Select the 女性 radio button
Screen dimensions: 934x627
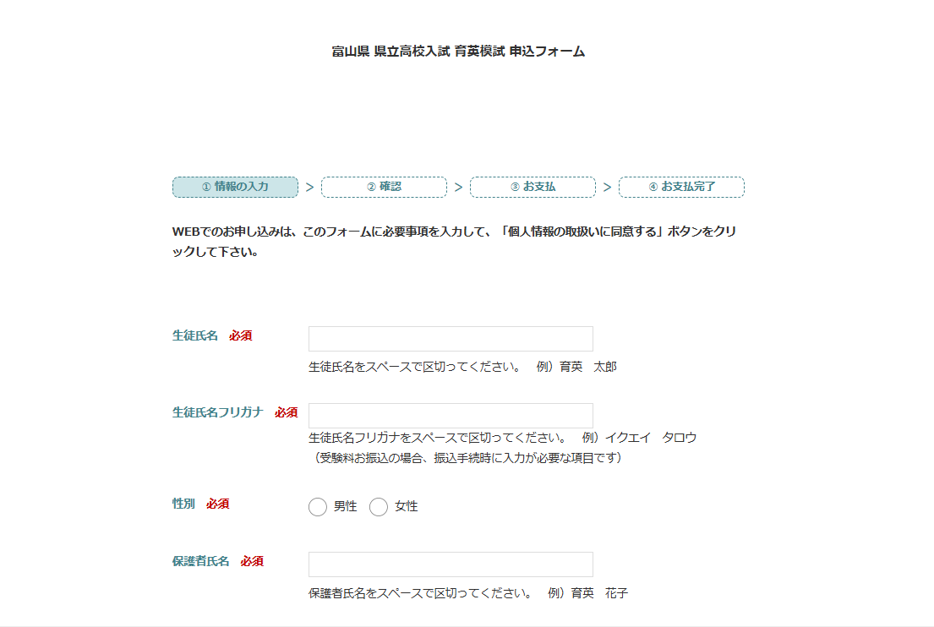pyautogui.click(x=378, y=507)
